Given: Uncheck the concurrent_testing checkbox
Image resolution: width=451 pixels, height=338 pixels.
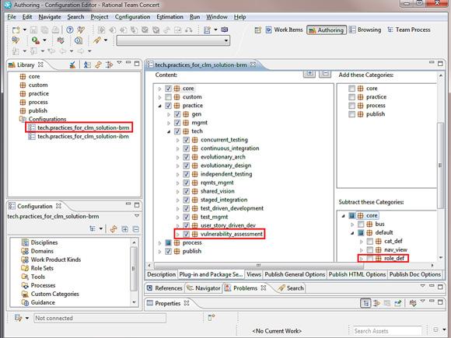Looking at the screenshot, I should pos(187,140).
